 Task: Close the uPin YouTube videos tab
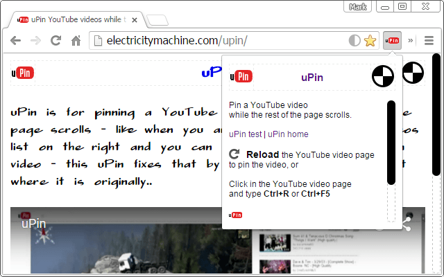(x=135, y=20)
